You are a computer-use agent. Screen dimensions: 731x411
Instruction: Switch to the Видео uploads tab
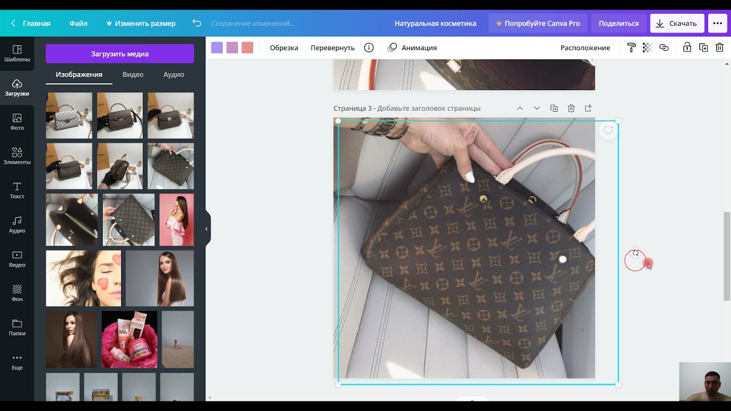[132, 74]
